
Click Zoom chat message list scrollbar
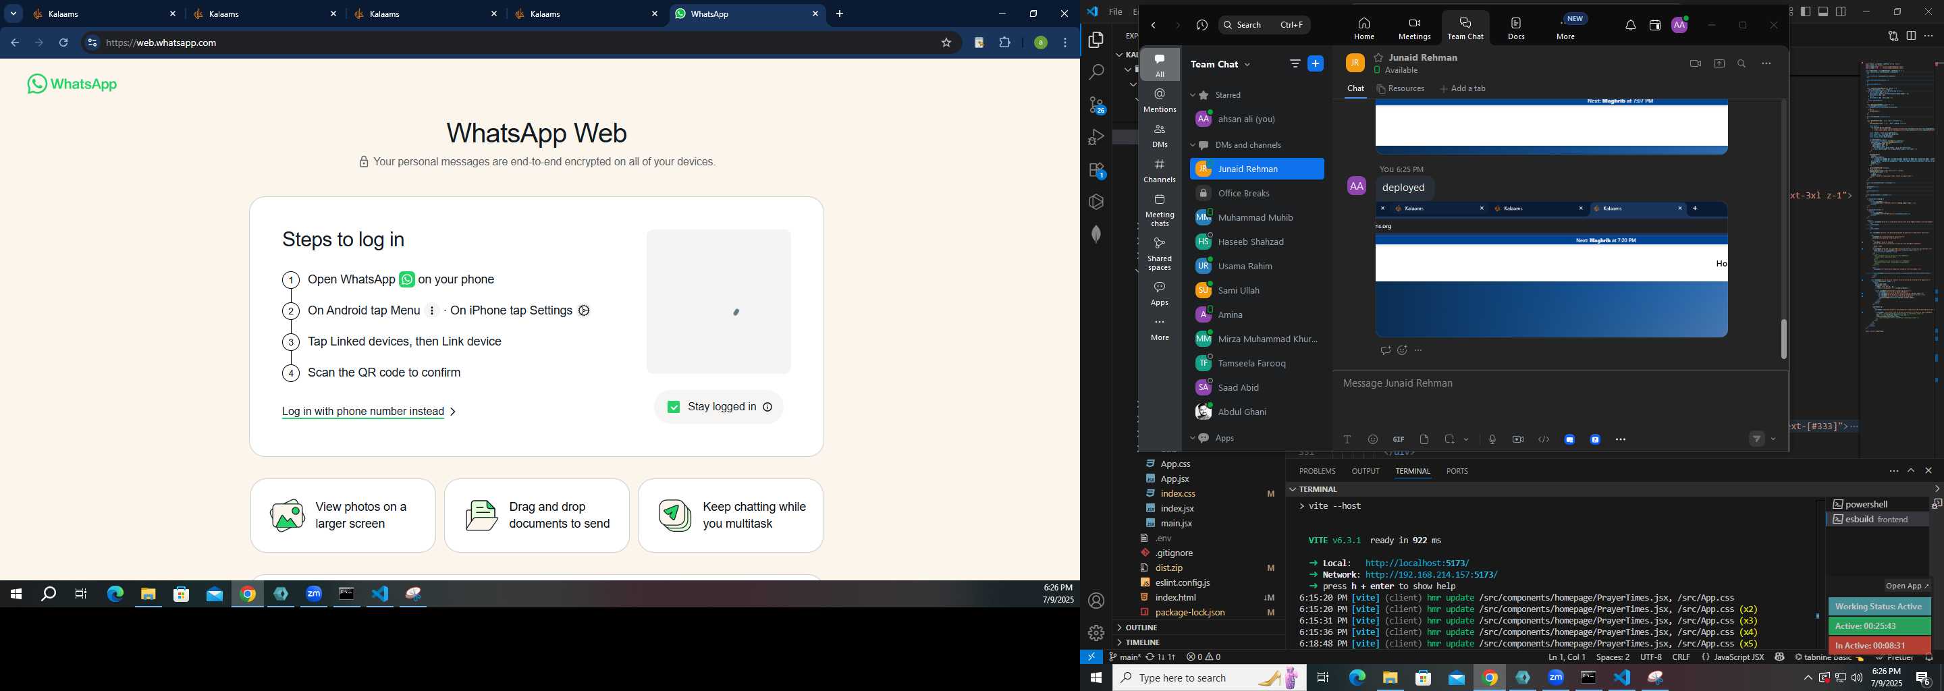point(1783,339)
